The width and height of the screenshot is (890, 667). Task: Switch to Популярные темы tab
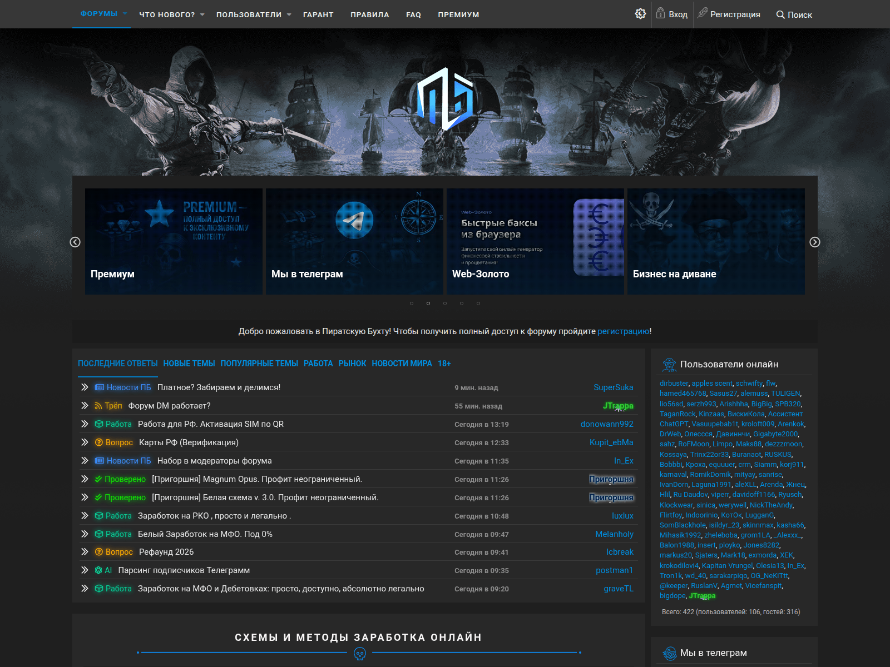click(259, 364)
